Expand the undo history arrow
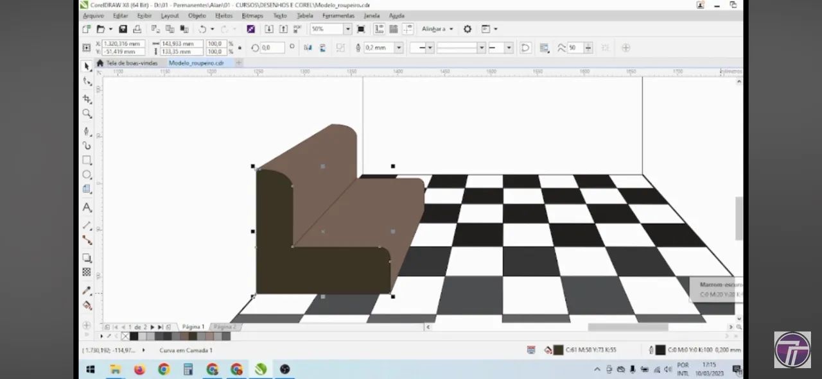Viewport: 822px width, 379px height. tap(212, 29)
